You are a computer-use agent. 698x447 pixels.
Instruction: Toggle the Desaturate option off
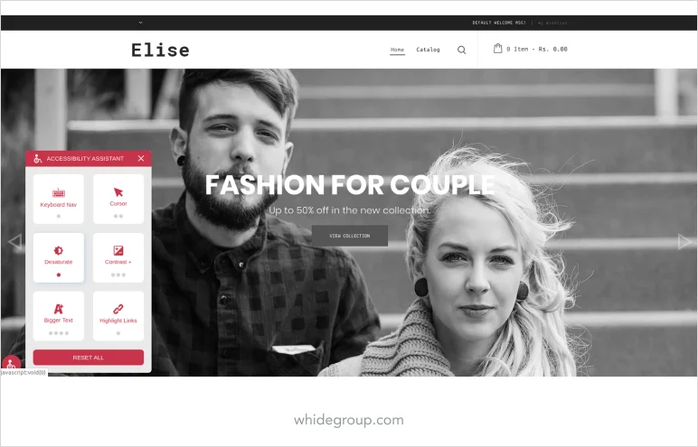point(58,257)
